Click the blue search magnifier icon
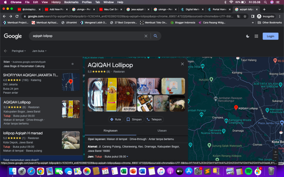 (155, 36)
